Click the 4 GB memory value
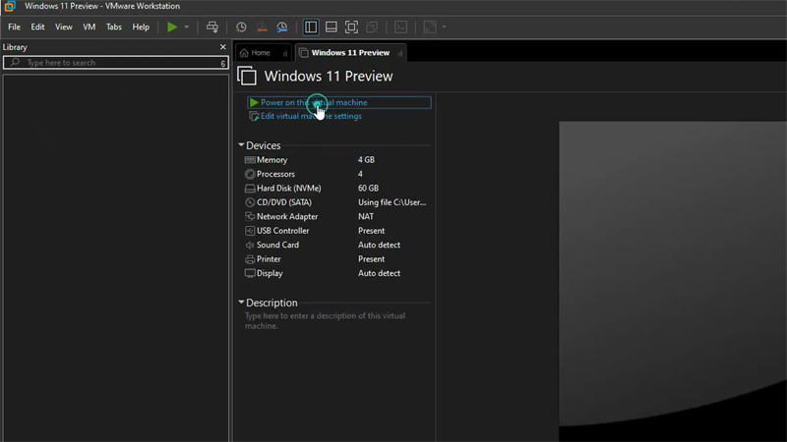 [366, 160]
